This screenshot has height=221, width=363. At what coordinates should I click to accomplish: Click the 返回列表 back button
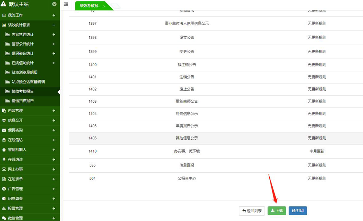point(252,211)
